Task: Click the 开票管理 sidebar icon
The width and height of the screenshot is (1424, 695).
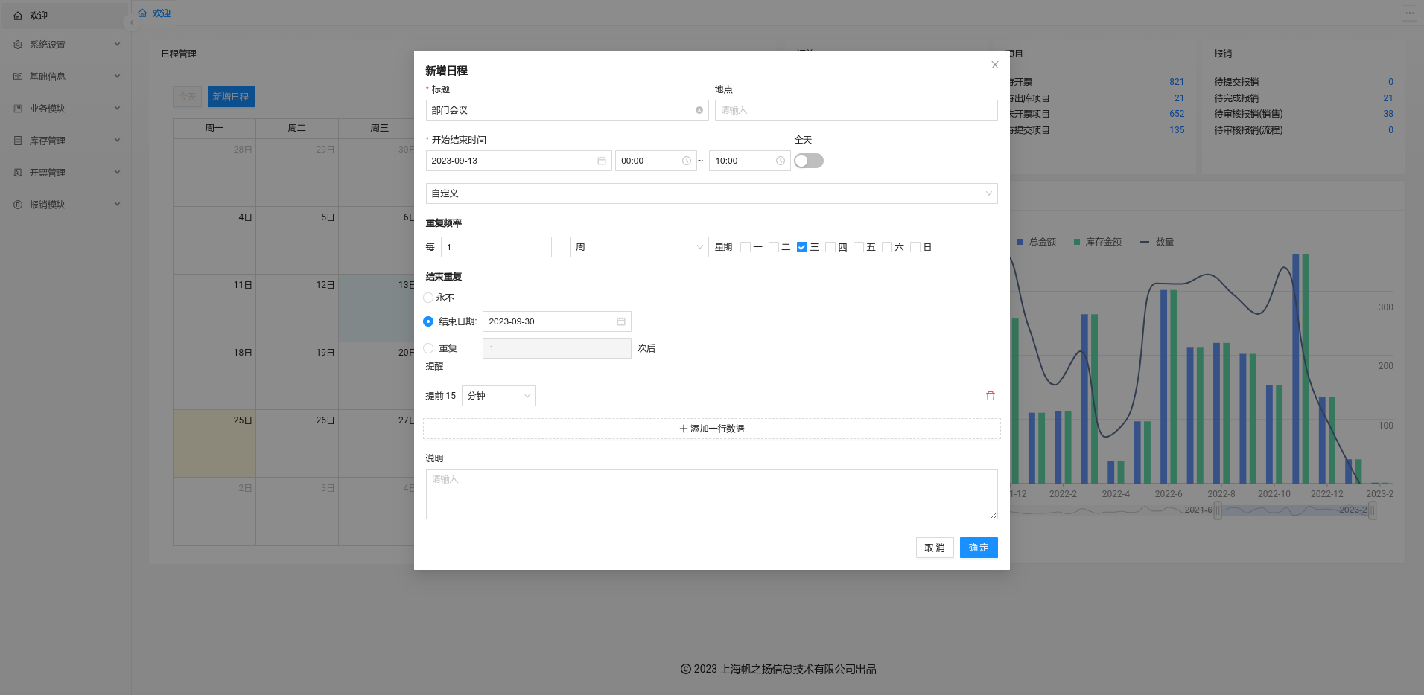Action: pyautogui.click(x=18, y=173)
